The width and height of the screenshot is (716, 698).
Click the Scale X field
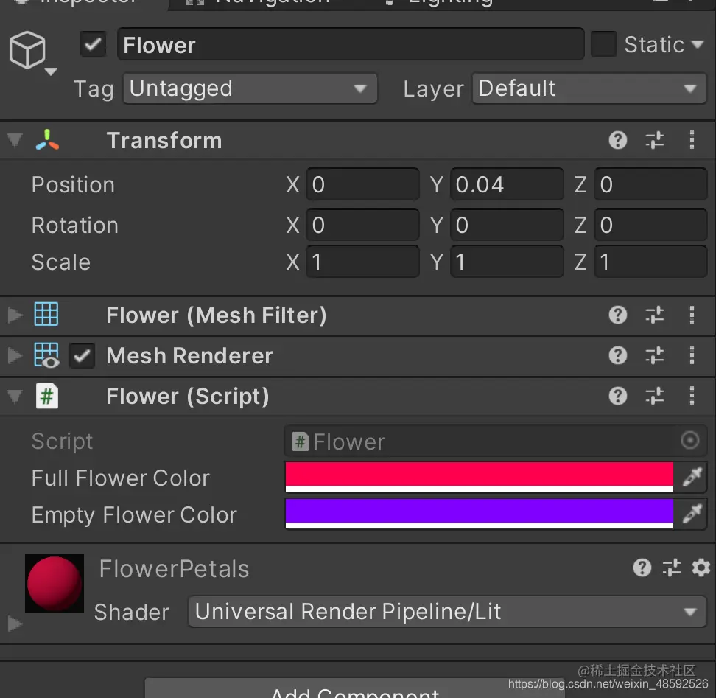[x=362, y=262]
